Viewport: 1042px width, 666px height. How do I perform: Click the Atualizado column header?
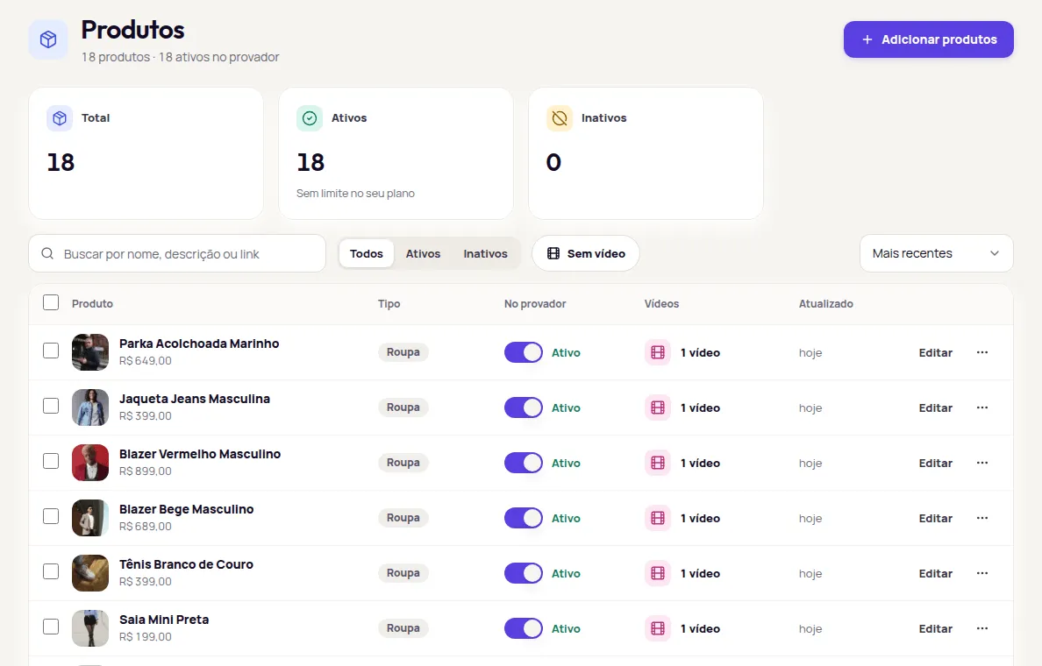tap(826, 303)
